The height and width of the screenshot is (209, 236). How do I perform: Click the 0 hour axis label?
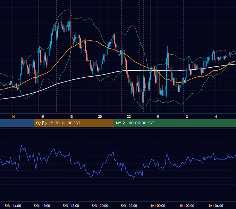click(158, 117)
